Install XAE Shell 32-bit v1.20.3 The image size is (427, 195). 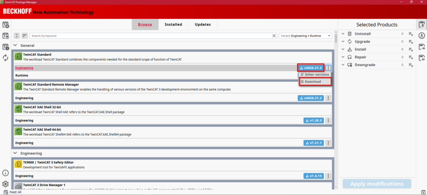[314, 120]
